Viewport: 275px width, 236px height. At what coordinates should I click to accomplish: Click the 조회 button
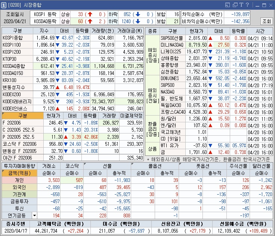[266, 21]
